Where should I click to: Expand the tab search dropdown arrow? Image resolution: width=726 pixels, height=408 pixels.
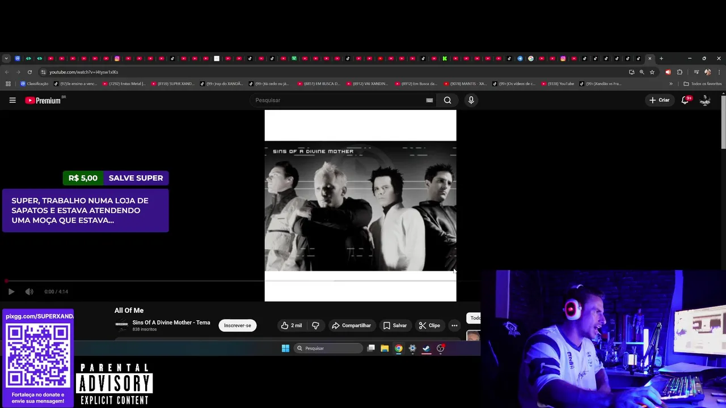6,58
